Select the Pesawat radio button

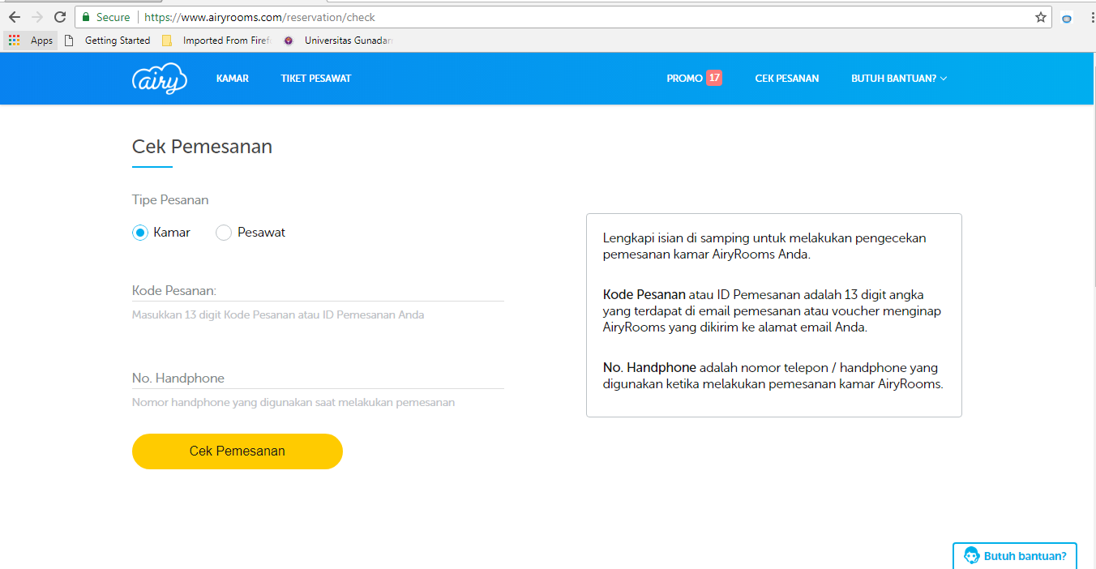224,233
